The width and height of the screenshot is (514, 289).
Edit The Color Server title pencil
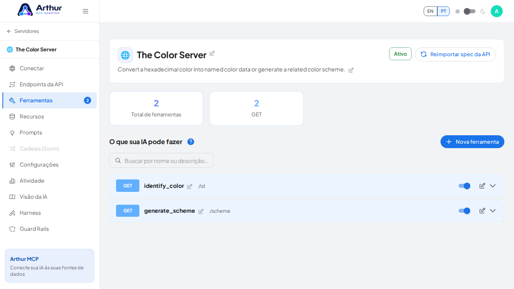point(212,53)
